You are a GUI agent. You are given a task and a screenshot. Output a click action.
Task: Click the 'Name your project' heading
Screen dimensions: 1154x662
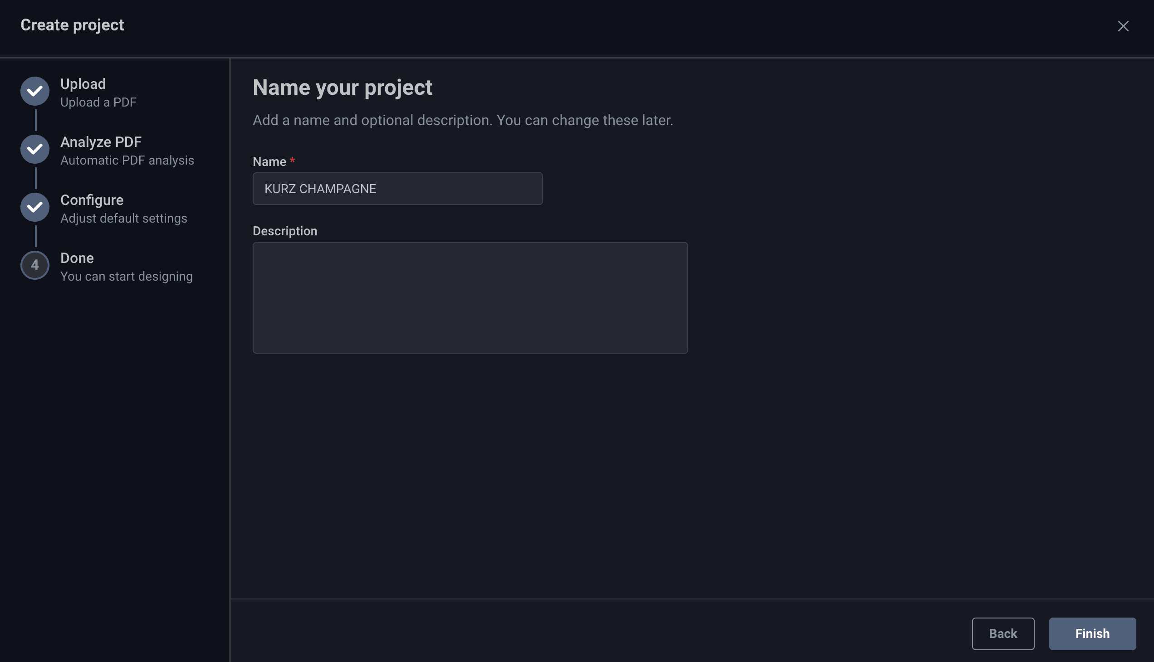click(342, 88)
